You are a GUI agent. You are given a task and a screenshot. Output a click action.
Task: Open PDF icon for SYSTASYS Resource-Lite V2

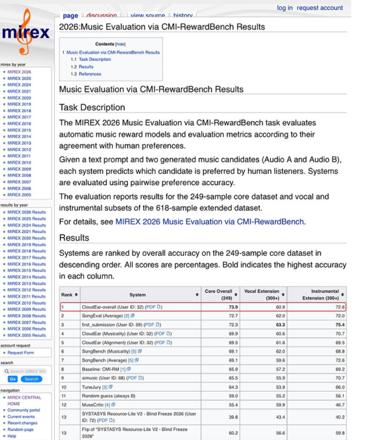coord(111,420)
